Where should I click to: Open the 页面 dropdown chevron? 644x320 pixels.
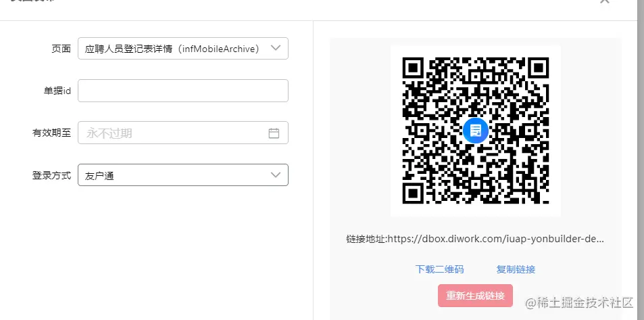pyautogui.click(x=276, y=48)
